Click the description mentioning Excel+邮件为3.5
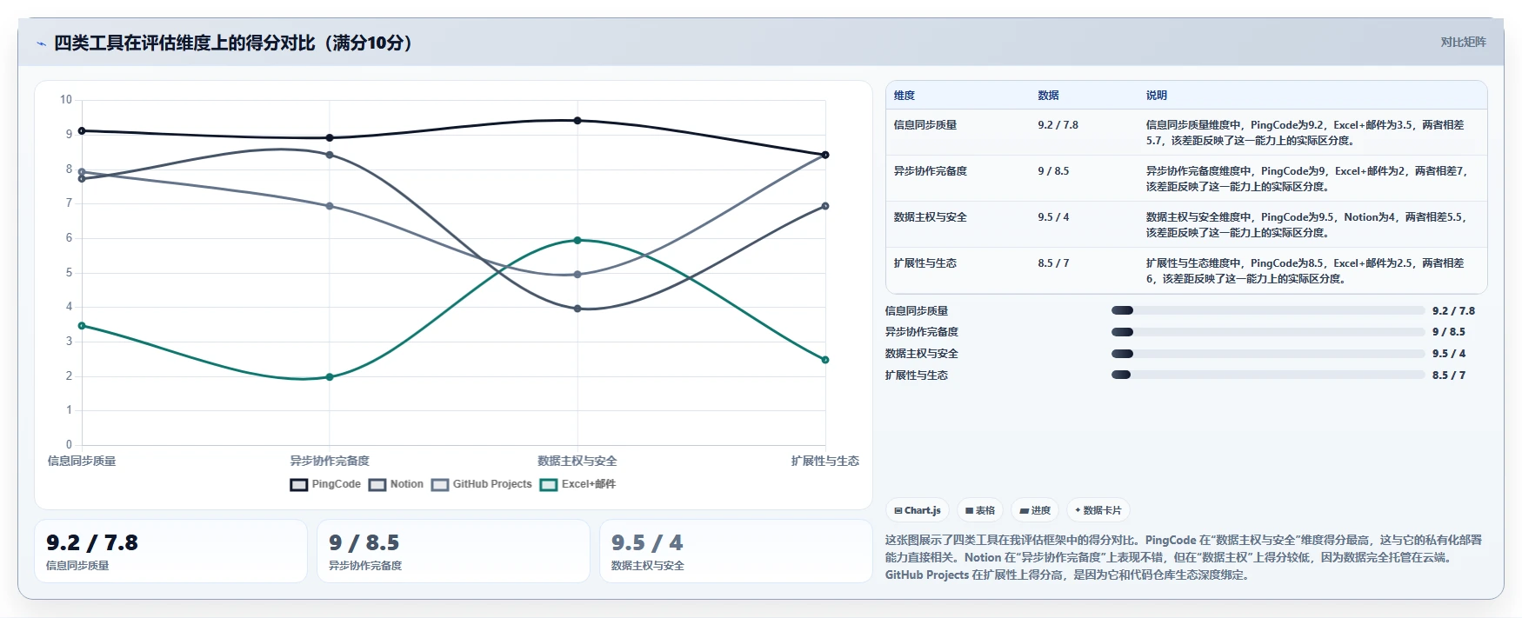The image size is (1522, 618). pos(1305,133)
